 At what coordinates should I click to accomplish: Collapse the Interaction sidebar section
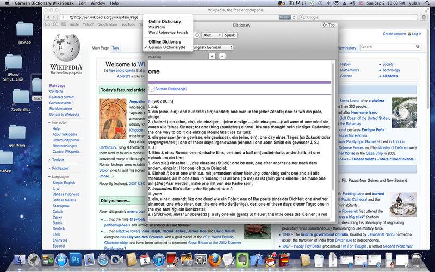coord(60,123)
